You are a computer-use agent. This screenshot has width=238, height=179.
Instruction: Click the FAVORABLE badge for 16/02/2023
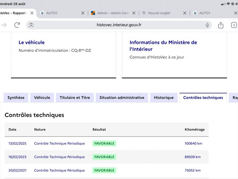coord(104,157)
